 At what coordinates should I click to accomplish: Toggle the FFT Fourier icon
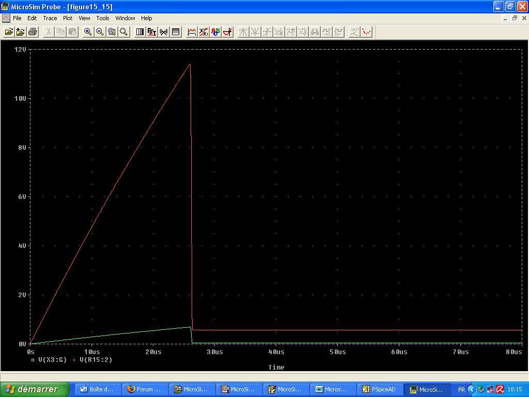[x=152, y=32]
